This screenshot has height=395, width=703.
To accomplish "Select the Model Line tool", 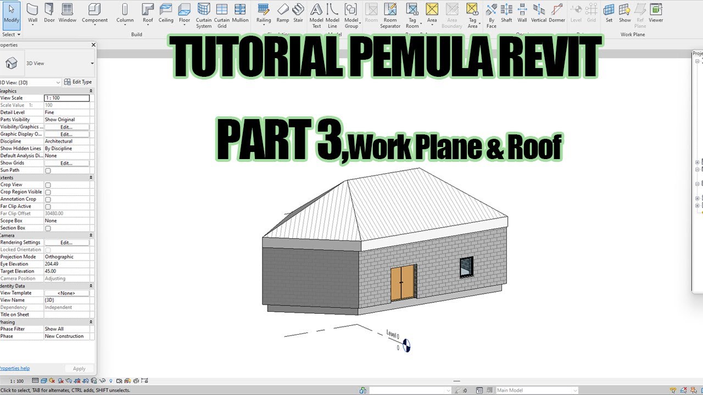I will [332, 15].
